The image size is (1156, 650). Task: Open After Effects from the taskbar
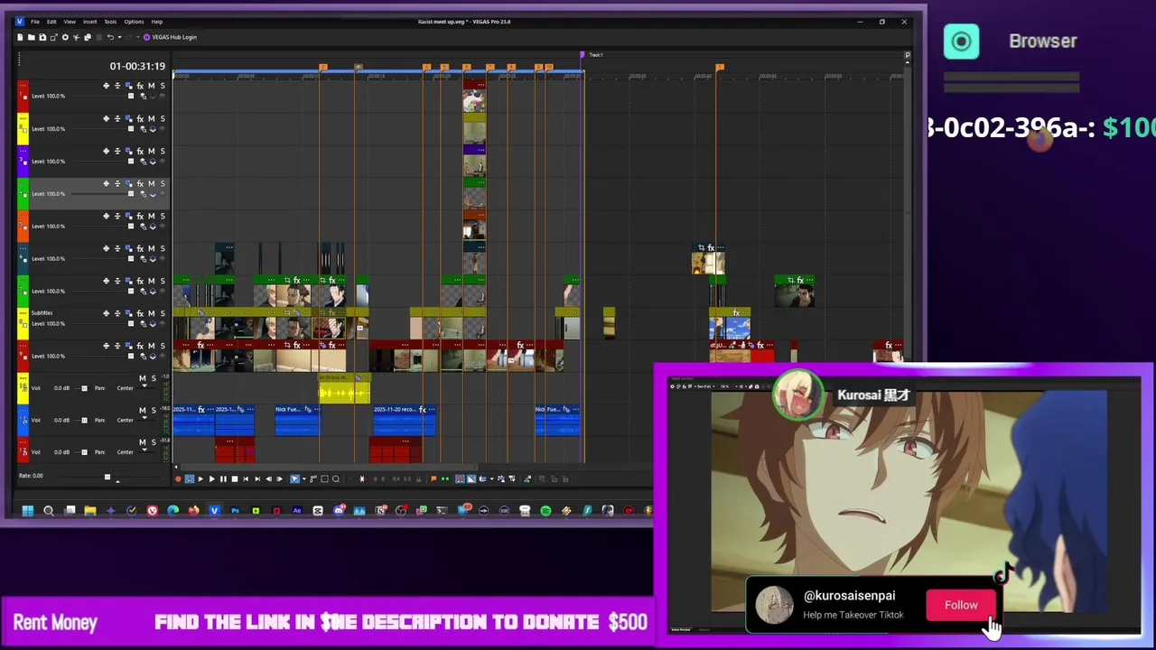click(297, 511)
